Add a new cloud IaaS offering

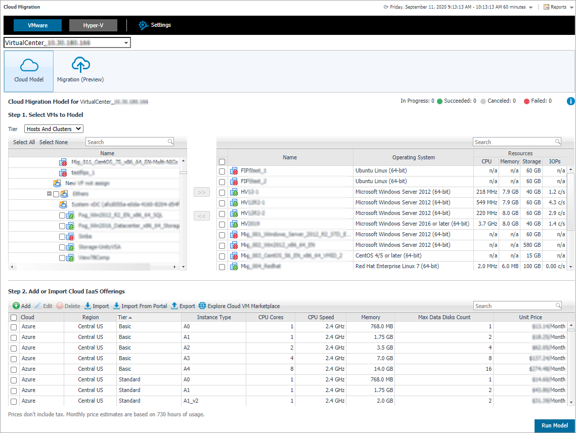click(22, 306)
